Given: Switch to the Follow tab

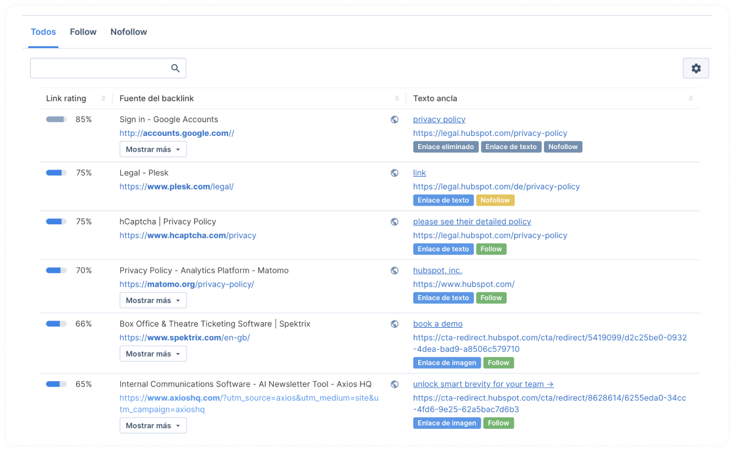Looking at the screenshot, I should [x=83, y=32].
